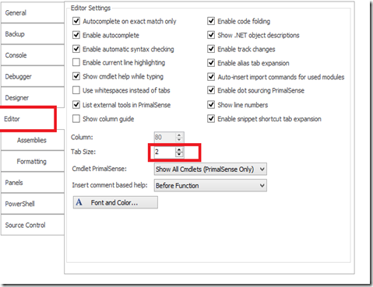373x287 pixels.
Task: Toggle Autocomplete on exact match only
Action: [76, 21]
